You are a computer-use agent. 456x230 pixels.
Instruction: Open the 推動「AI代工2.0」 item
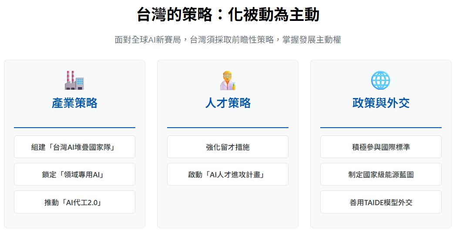[74, 202]
